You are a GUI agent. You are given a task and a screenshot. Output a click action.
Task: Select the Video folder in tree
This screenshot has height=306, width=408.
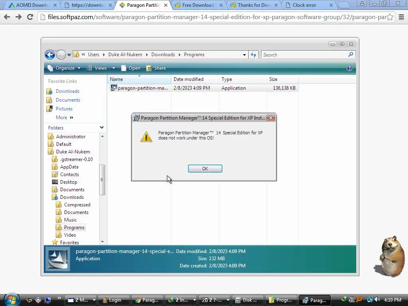pos(70,235)
